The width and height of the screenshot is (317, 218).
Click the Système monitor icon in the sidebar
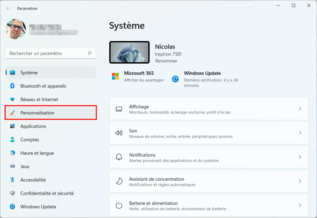(12, 72)
